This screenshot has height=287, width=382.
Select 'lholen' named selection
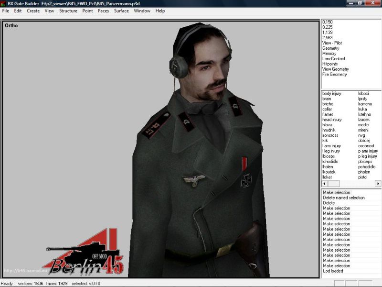click(x=328, y=166)
